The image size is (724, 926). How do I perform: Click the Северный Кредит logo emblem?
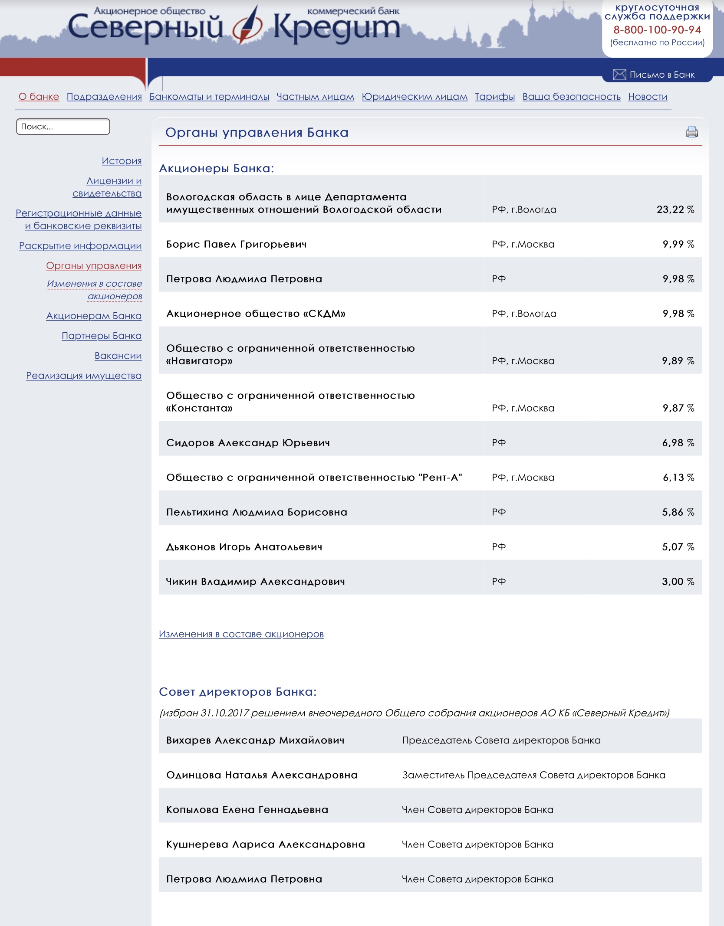point(248,26)
